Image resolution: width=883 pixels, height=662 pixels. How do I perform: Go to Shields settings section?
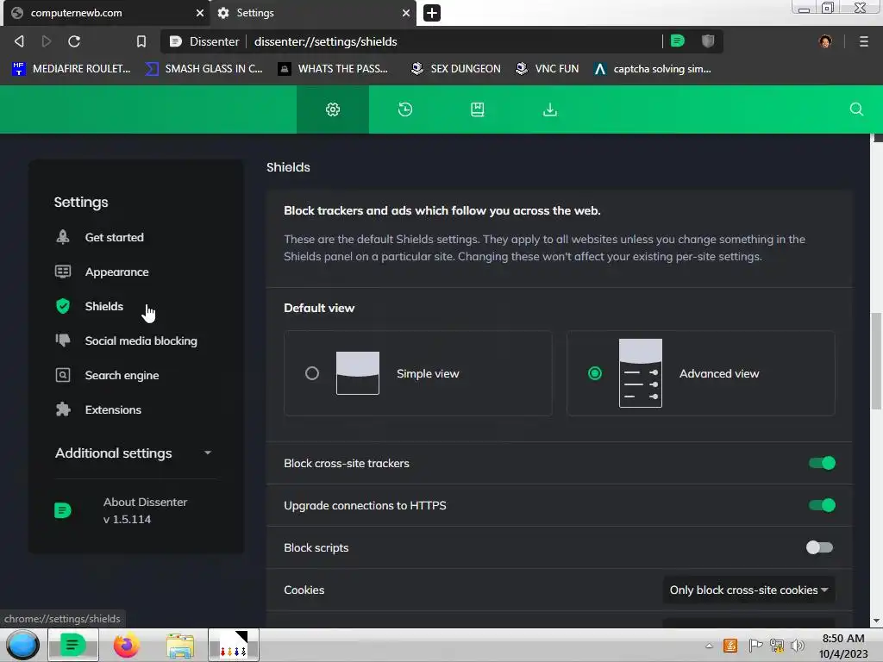coord(103,306)
